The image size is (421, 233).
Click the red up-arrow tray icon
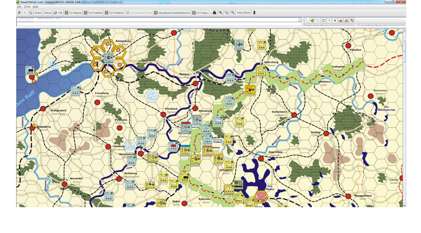346,20
